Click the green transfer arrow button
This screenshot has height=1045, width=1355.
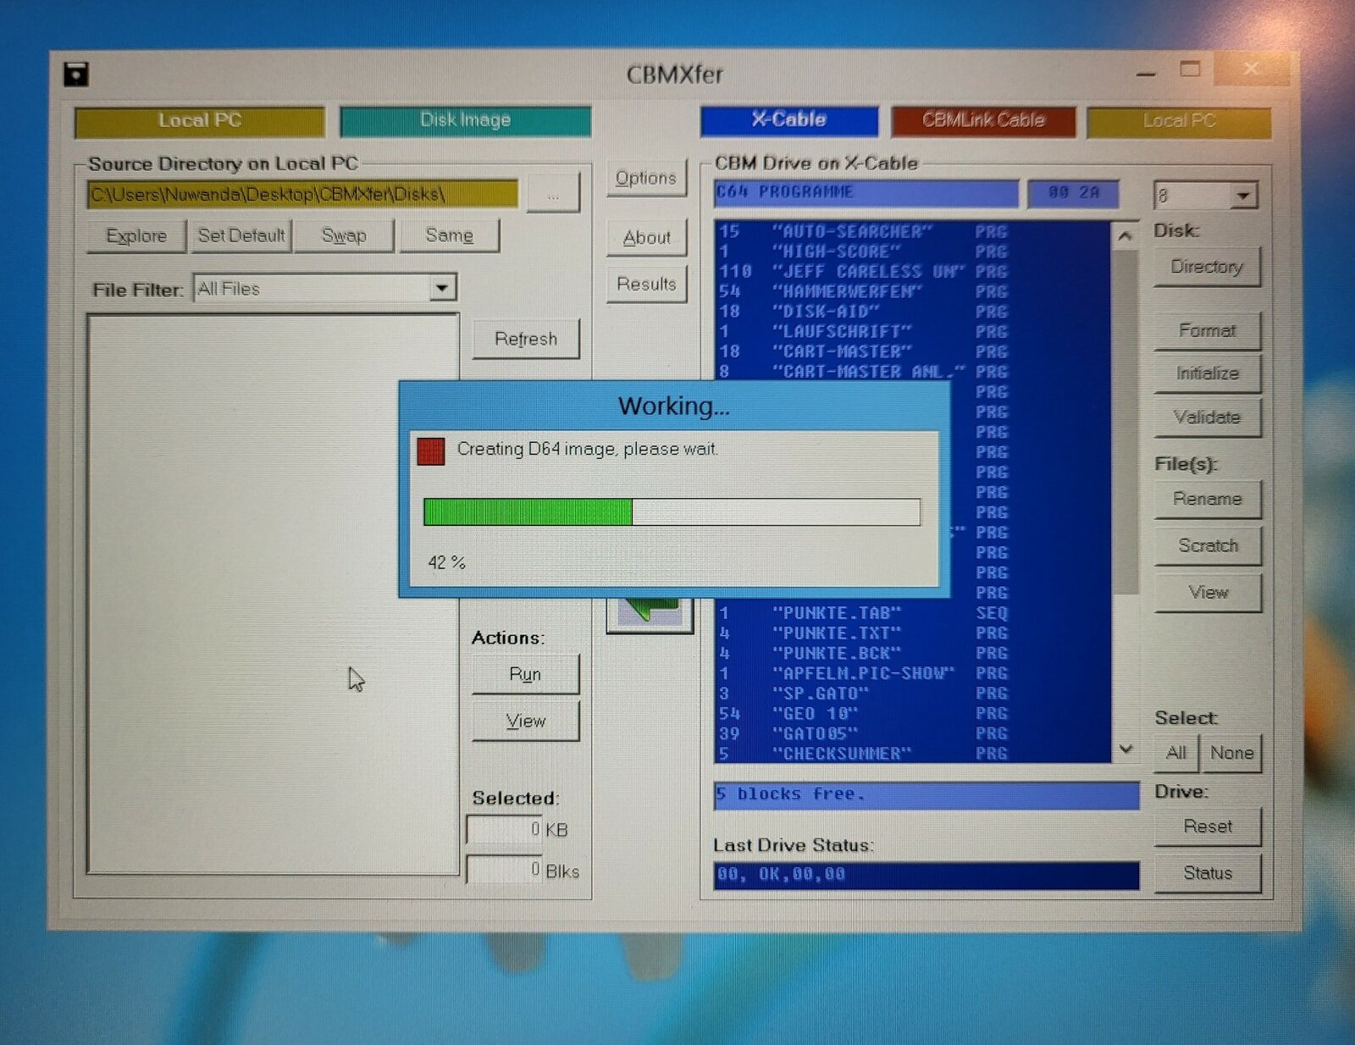click(x=650, y=613)
